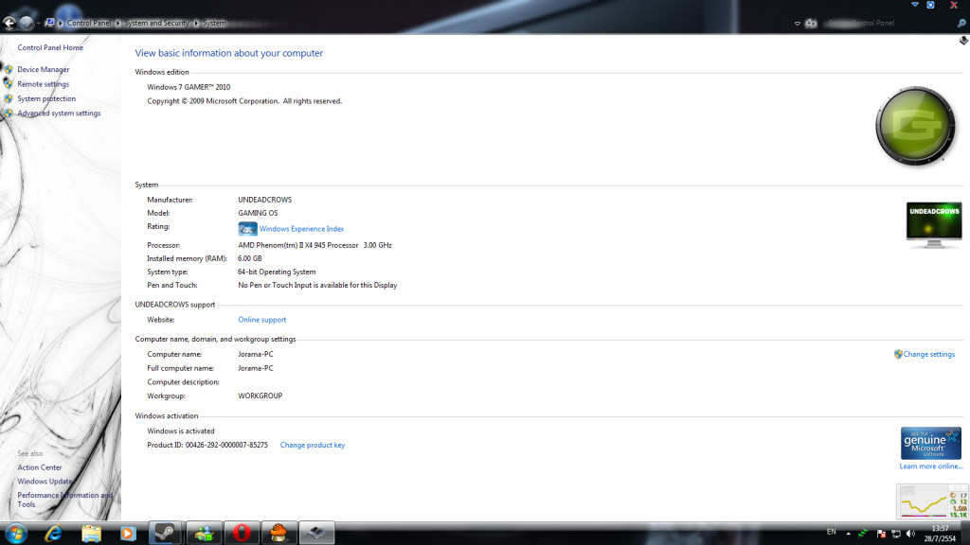Open Windows Media Player taskbar icon

pos(128,534)
